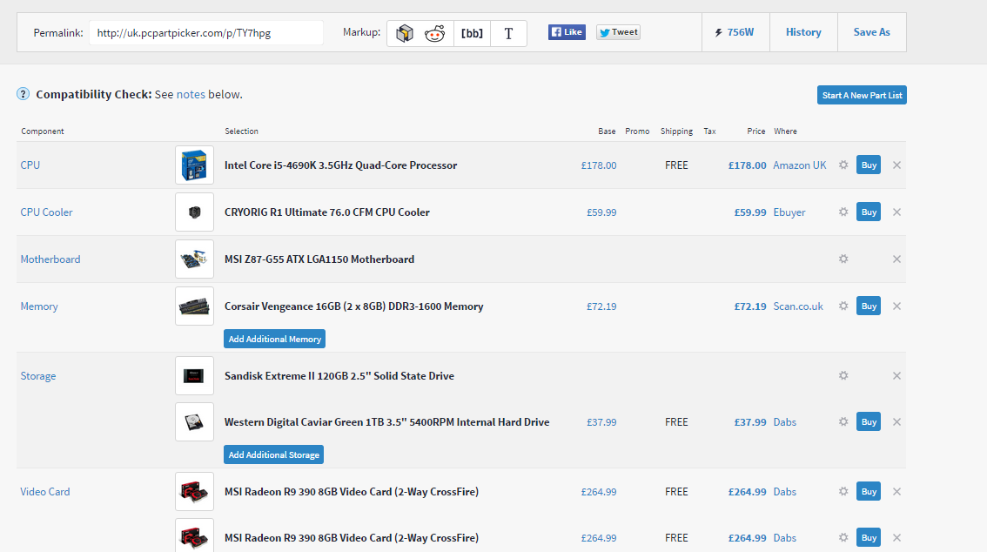Click the CPU base price £178.00
987x552 pixels.
pyautogui.click(x=599, y=165)
